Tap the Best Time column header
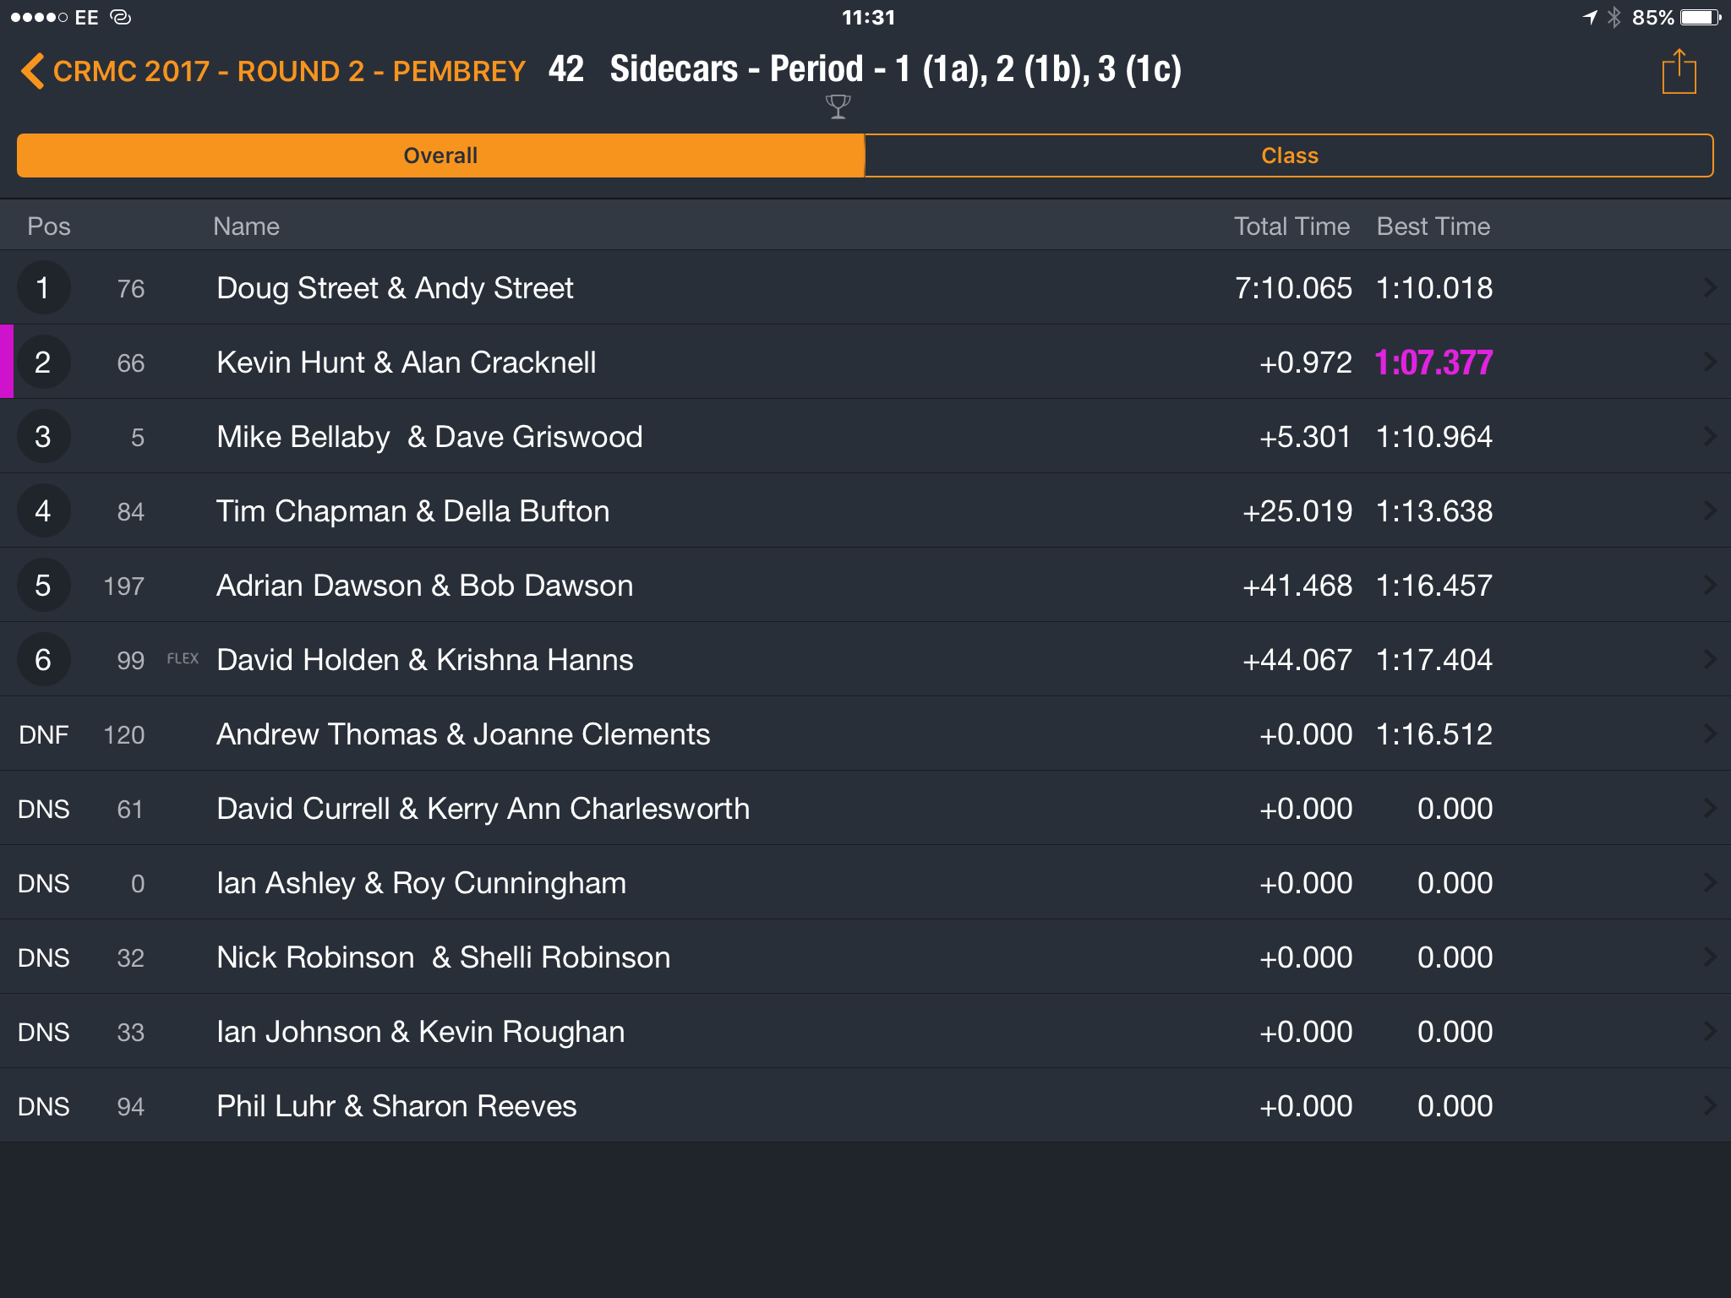1731x1298 pixels. point(1433,226)
